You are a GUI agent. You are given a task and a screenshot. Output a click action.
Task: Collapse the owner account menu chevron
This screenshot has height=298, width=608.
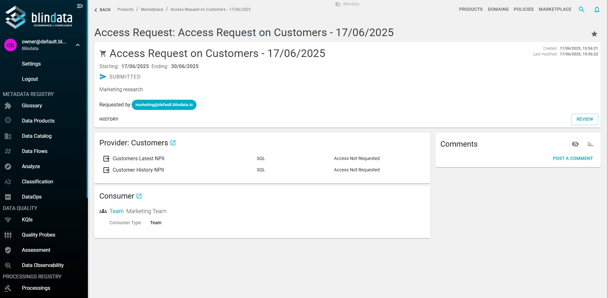[78, 45]
